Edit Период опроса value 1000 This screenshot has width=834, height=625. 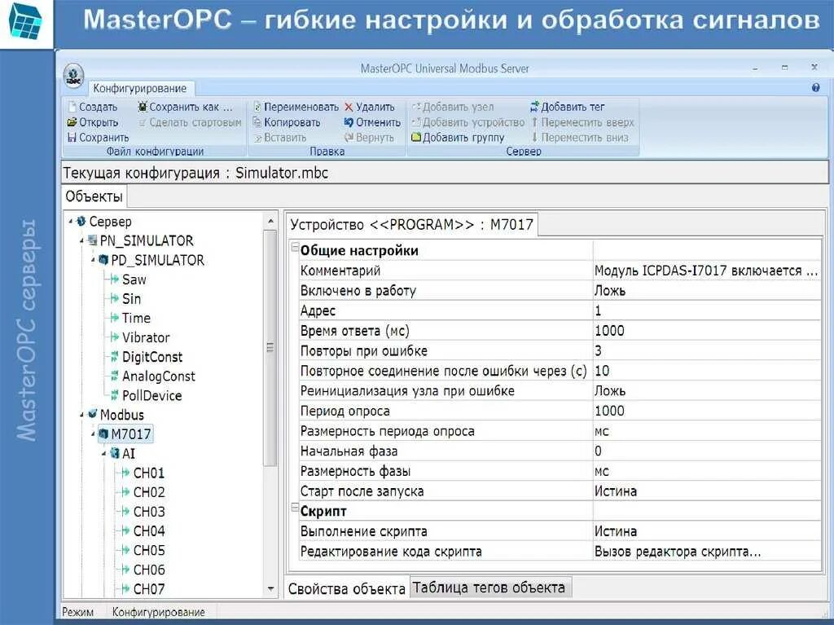(x=707, y=411)
